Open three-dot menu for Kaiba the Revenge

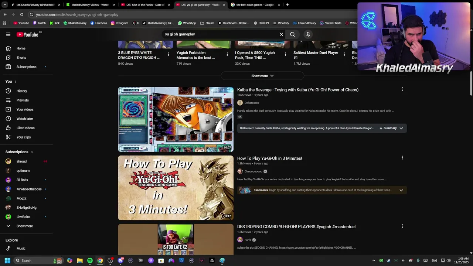point(402,89)
